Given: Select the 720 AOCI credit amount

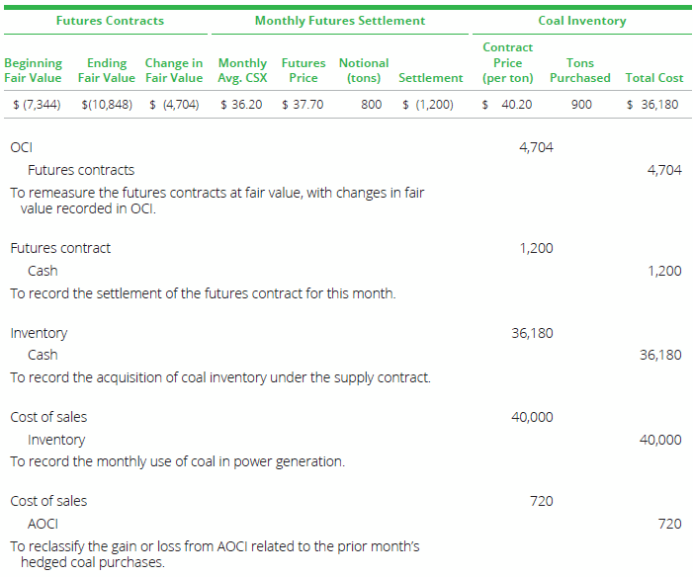Looking at the screenshot, I should (x=668, y=524).
